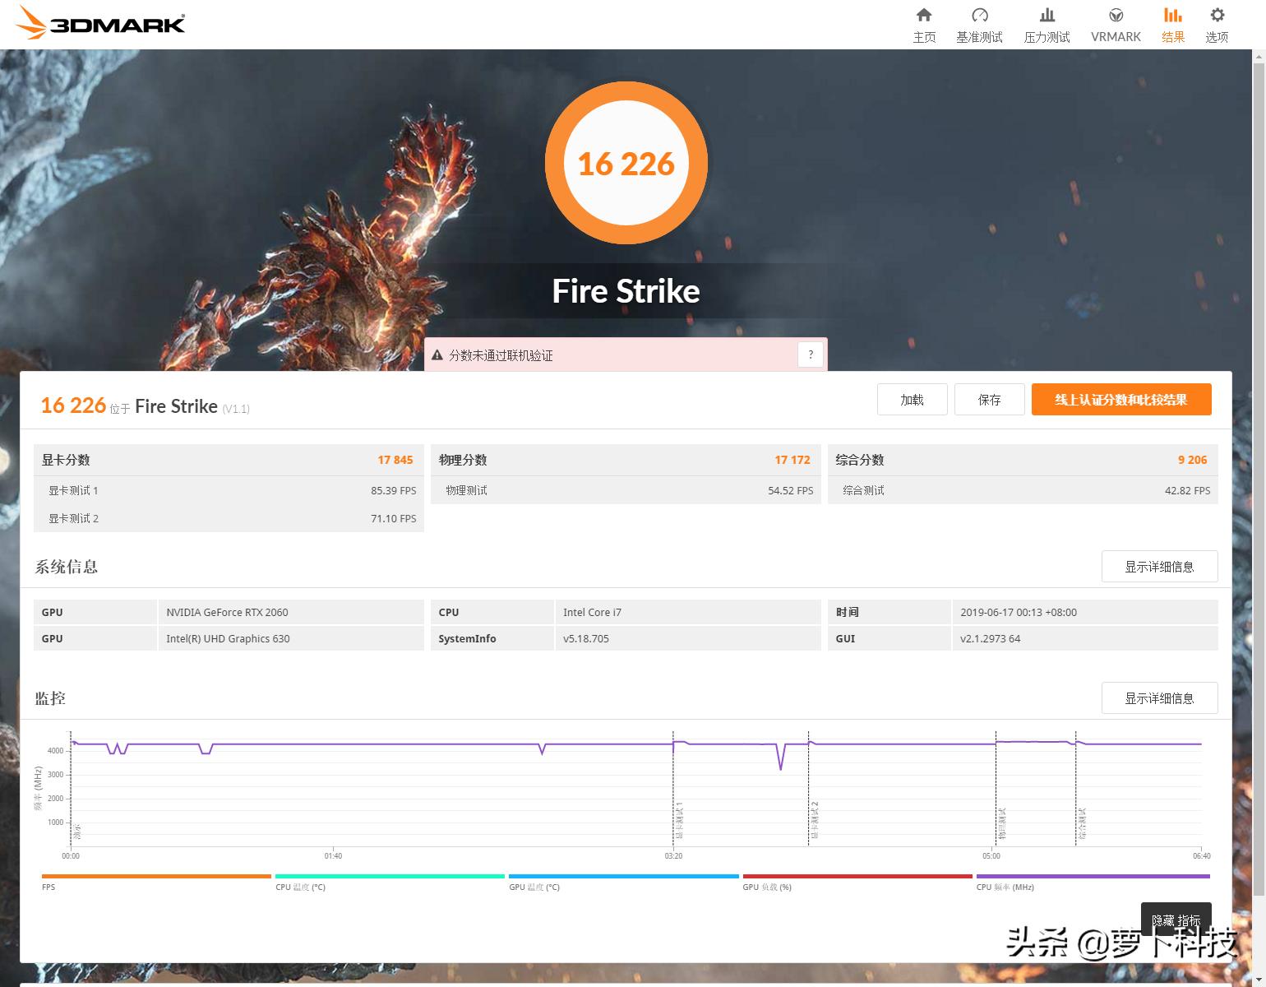Screen dimensions: 1266x987
Task: Click the Intel Core i7 CPU value
Action: point(592,612)
